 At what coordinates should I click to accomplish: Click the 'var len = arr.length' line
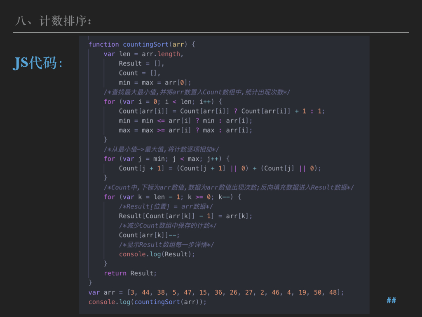(143, 54)
